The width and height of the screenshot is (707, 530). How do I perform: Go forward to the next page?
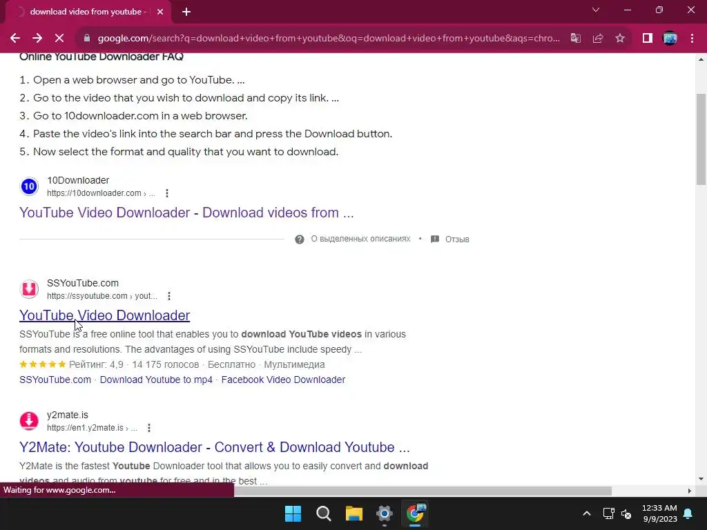click(37, 39)
